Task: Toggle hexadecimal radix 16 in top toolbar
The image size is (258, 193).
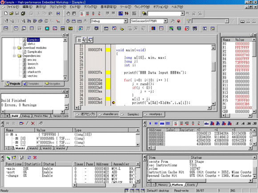Action: tap(81, 13)
